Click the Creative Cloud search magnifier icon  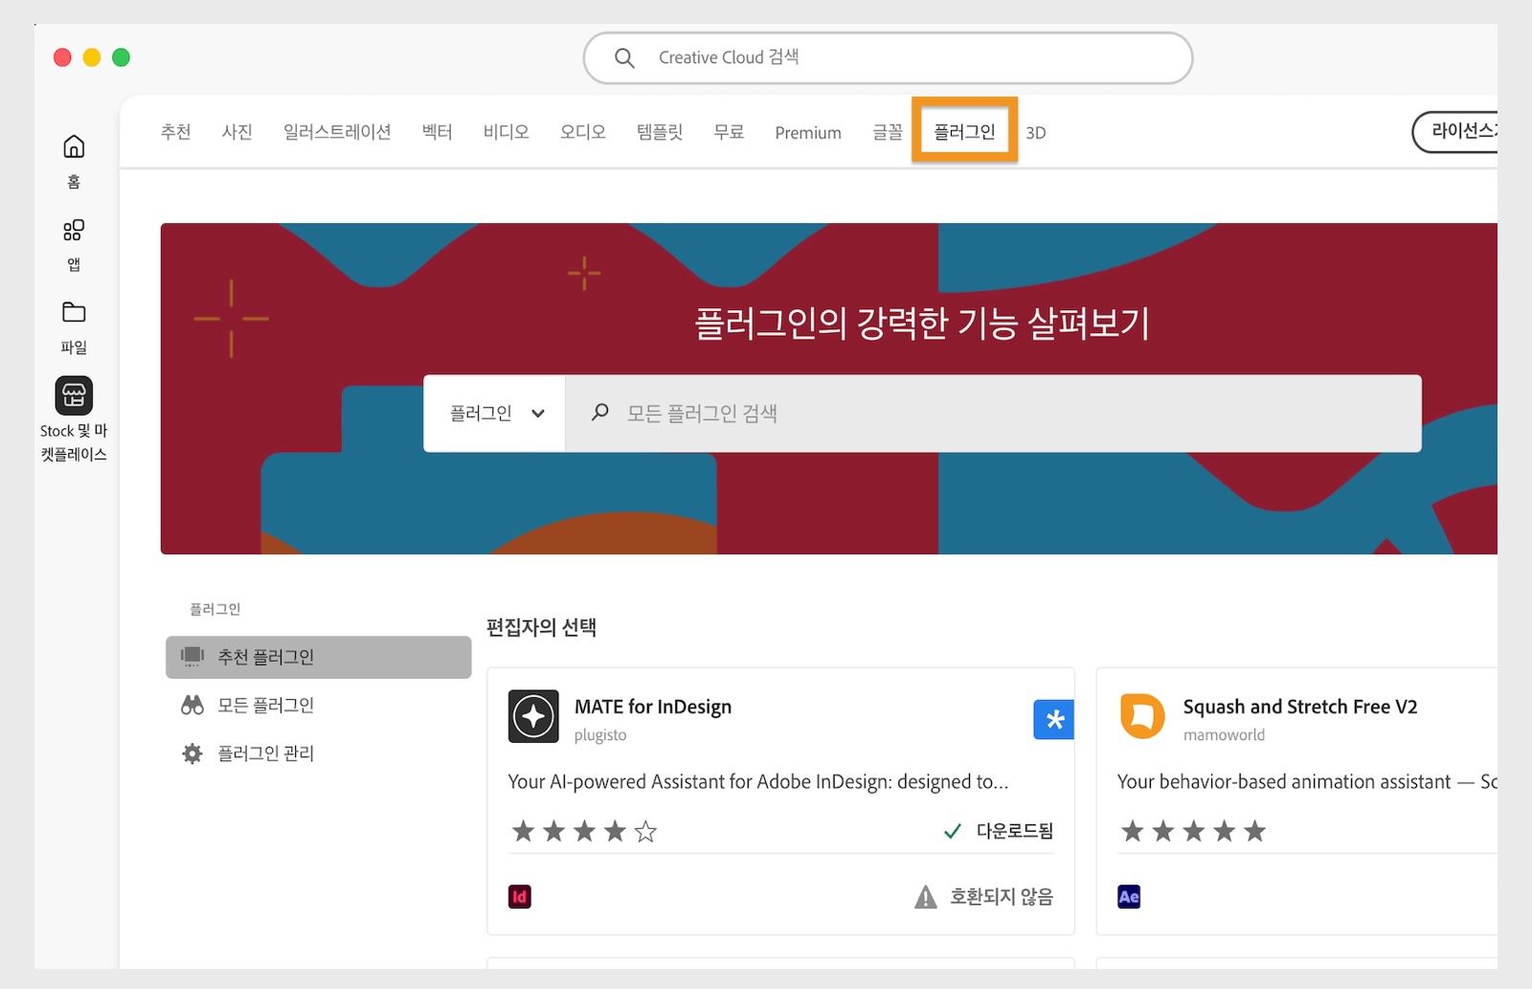click(x=624, y=58)
